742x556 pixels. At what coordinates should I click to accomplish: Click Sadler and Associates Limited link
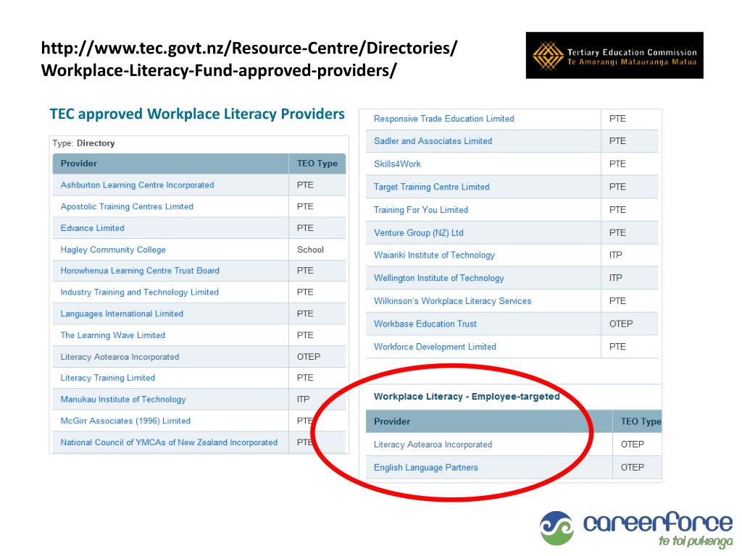[x=433, y=141]
